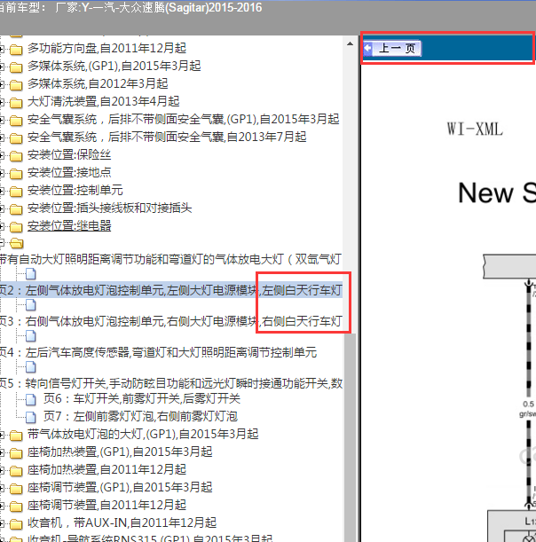Select 座椅加热装置,(GP1),自2015年3月起 label
The image size is (536, 542).
point(120,452)
